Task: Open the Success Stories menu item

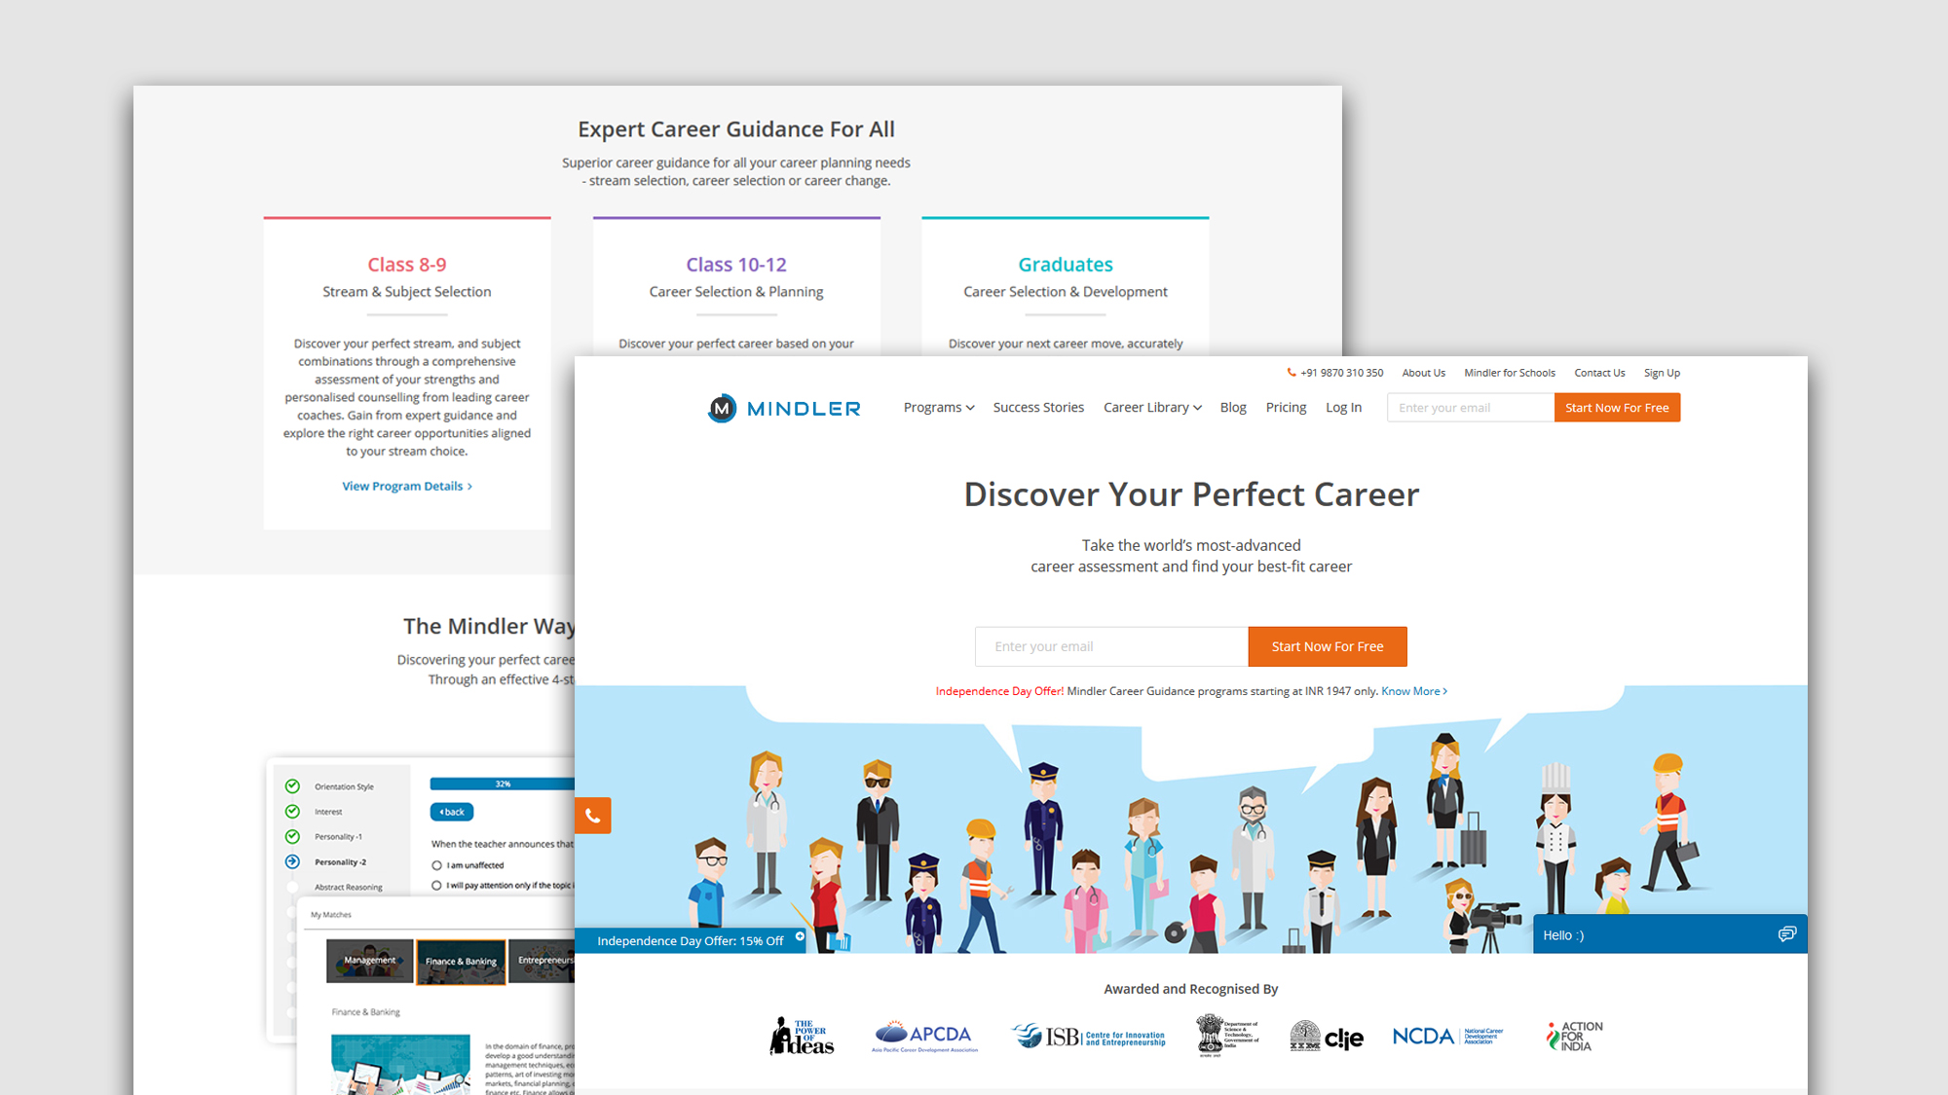Action: click(x=1037, y=408)
